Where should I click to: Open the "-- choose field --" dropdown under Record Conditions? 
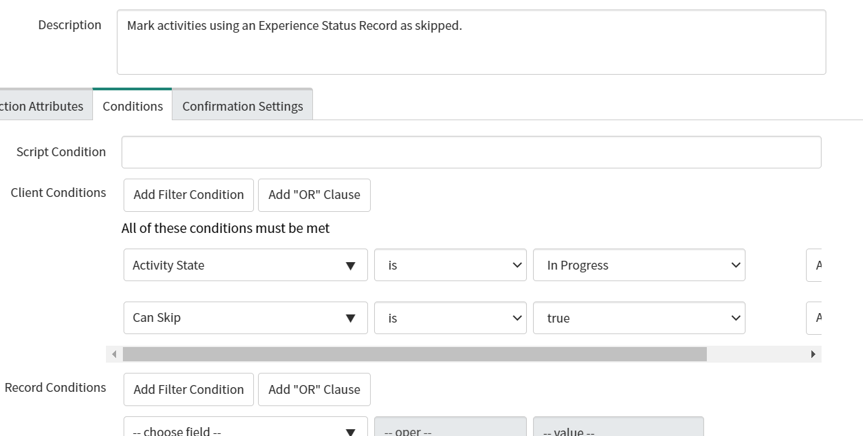[x=244, y=429]
